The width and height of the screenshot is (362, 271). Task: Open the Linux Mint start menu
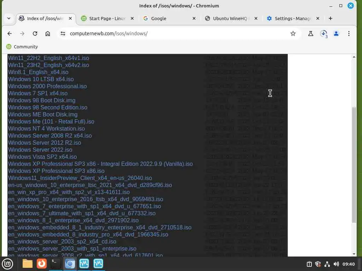[x=7, y=264]
